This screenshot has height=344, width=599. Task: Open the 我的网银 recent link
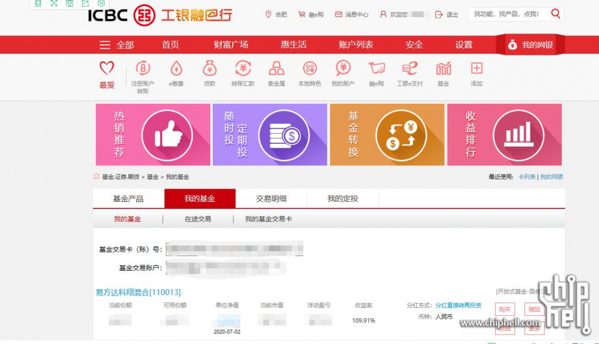551,177
